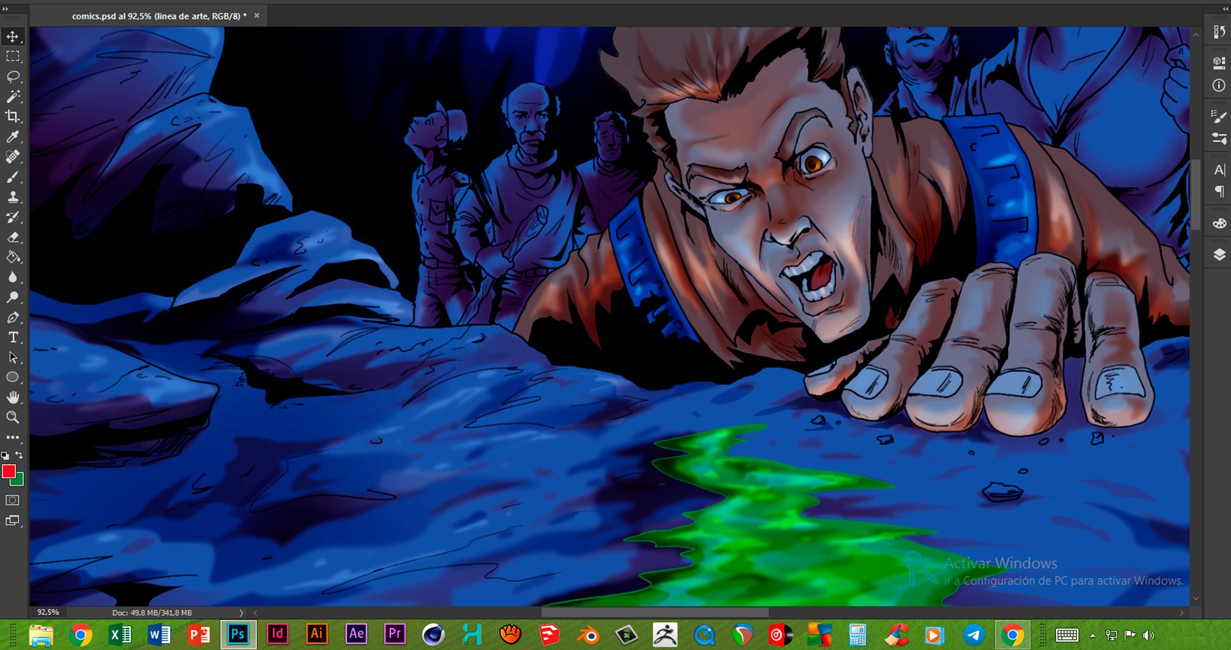
Task: Show hidden system tray icons
Action: point(1093,636)
